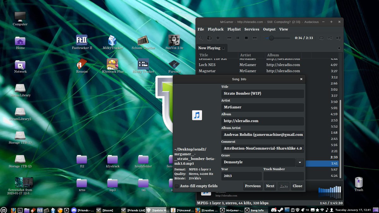
Task: Open the File menu
Action: point(201,29)
